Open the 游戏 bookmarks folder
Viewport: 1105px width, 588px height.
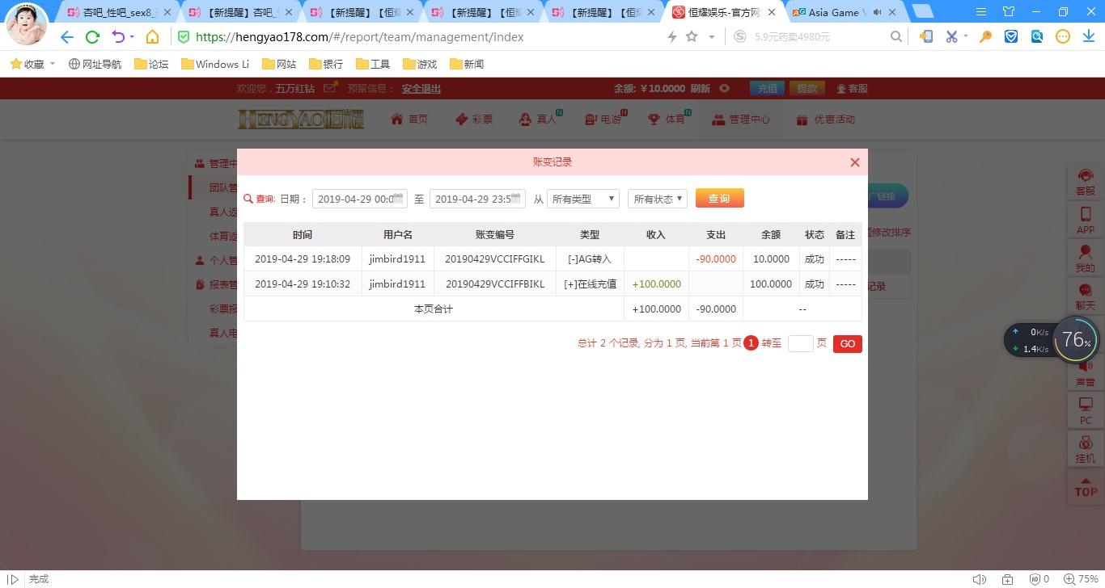pos(420,64)
